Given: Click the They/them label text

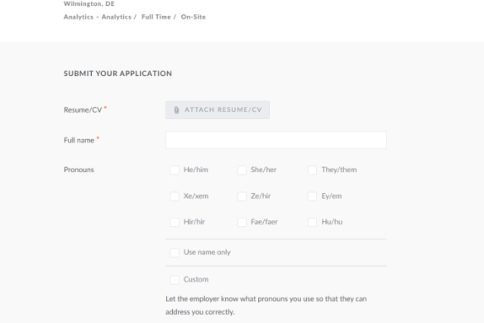Looking at the screenshot, I should (x=339, y=170).
